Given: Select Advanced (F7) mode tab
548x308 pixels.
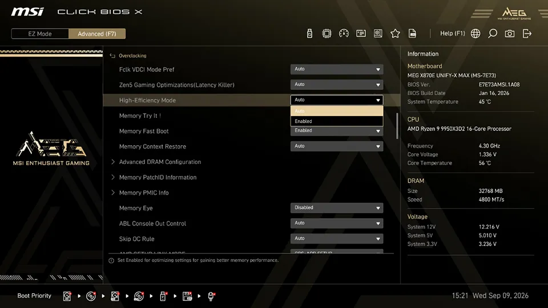Looking at the screenshot, I should coord(97,34).
